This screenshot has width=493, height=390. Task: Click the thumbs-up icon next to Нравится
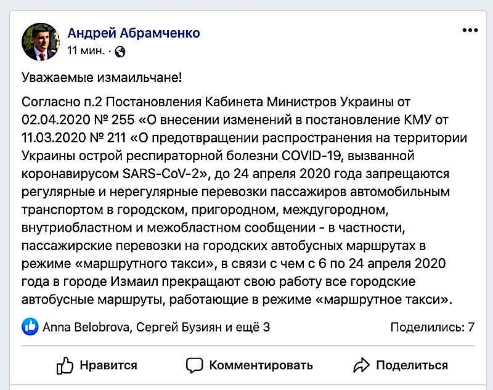point(65,365)
